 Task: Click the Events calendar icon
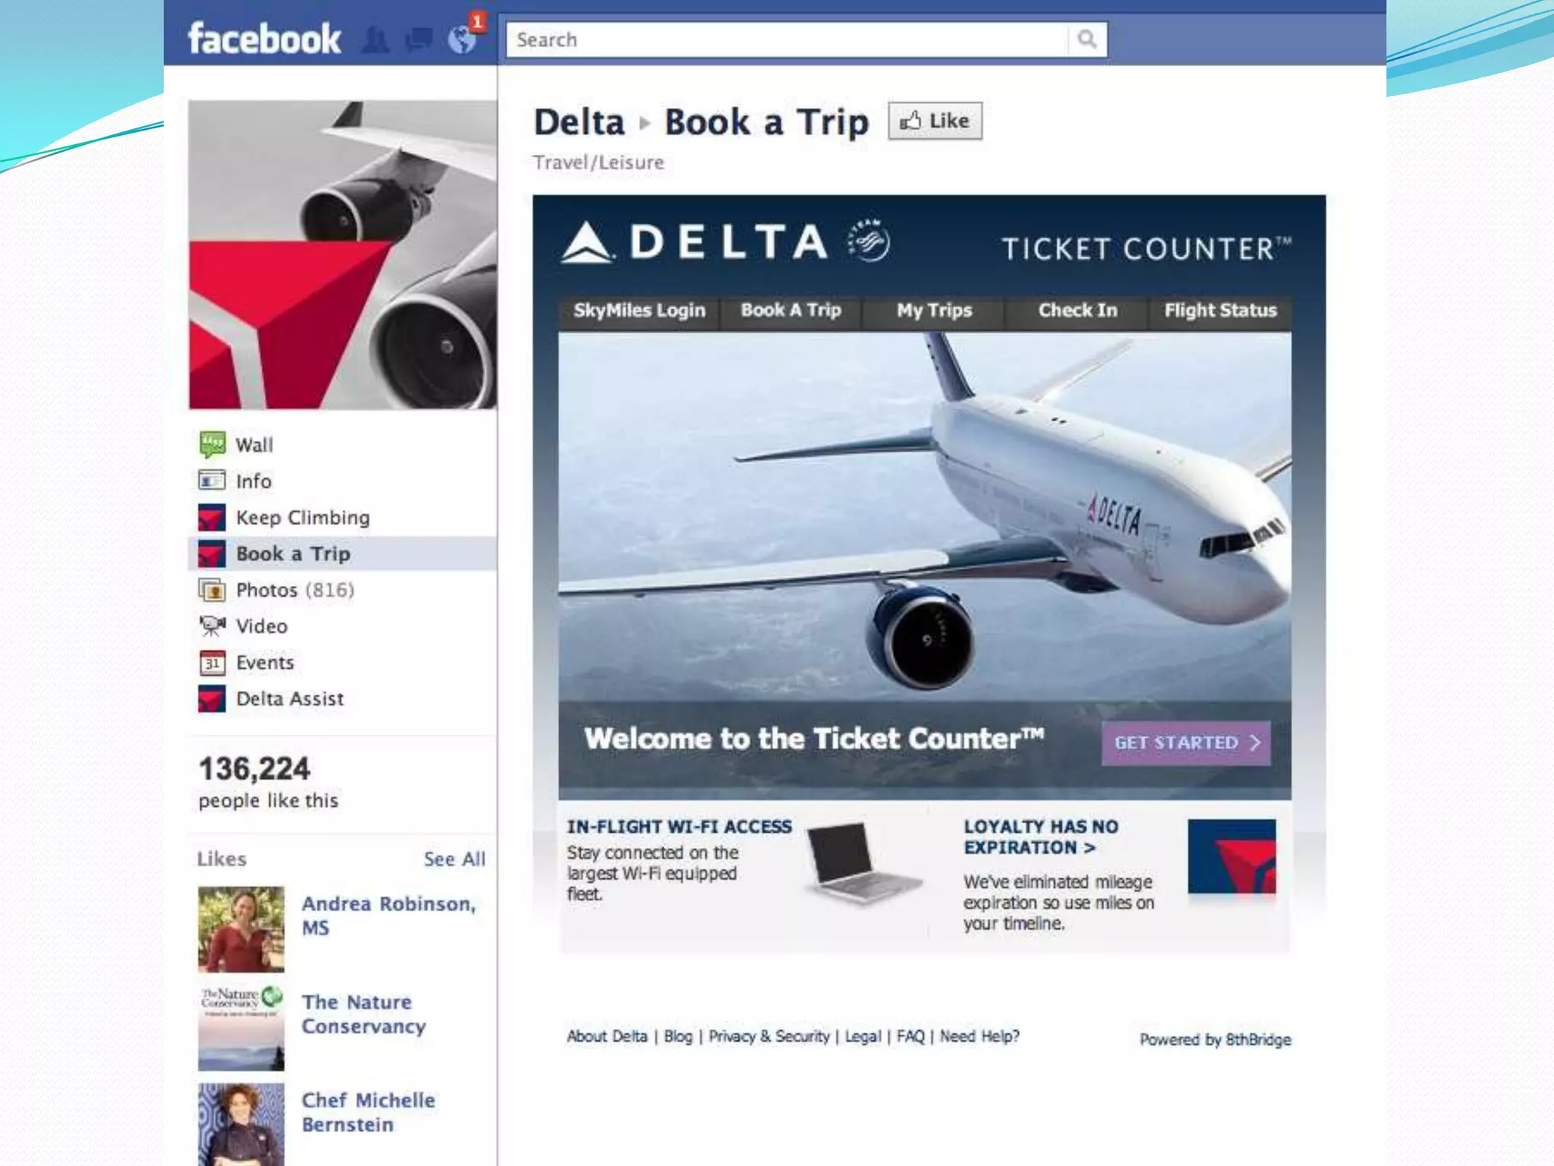212,663
